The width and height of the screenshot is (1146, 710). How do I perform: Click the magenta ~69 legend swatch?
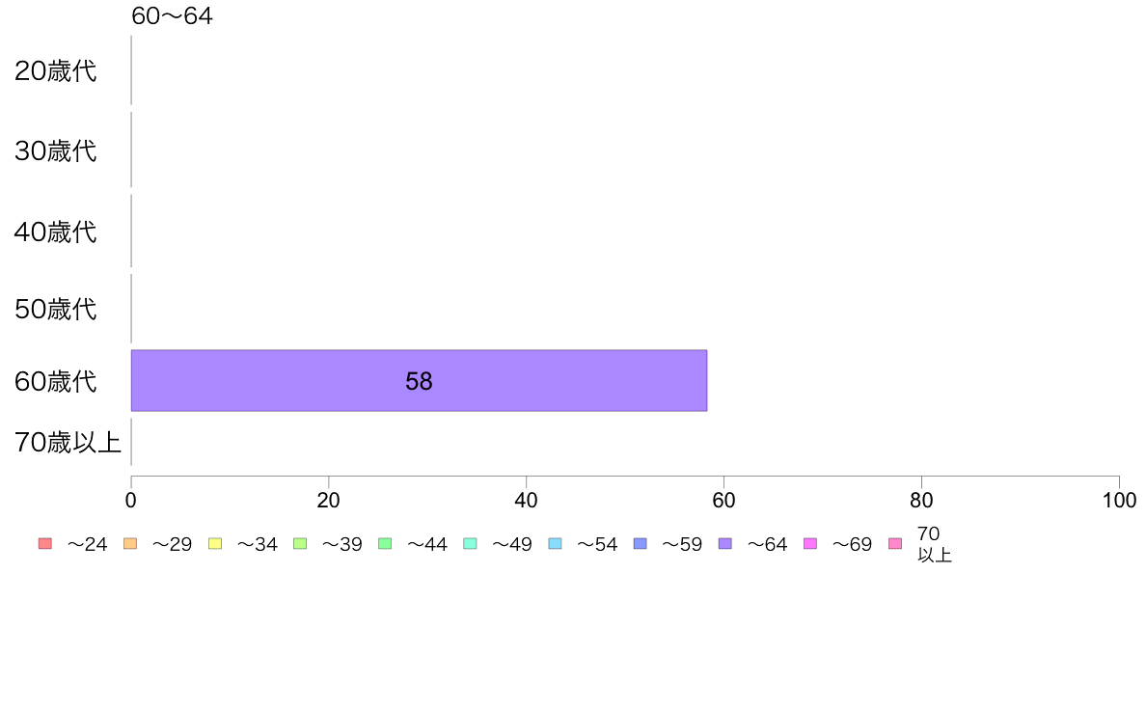coord(809,543)
